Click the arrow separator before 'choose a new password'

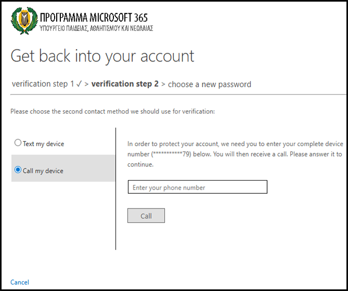[163, 84]
